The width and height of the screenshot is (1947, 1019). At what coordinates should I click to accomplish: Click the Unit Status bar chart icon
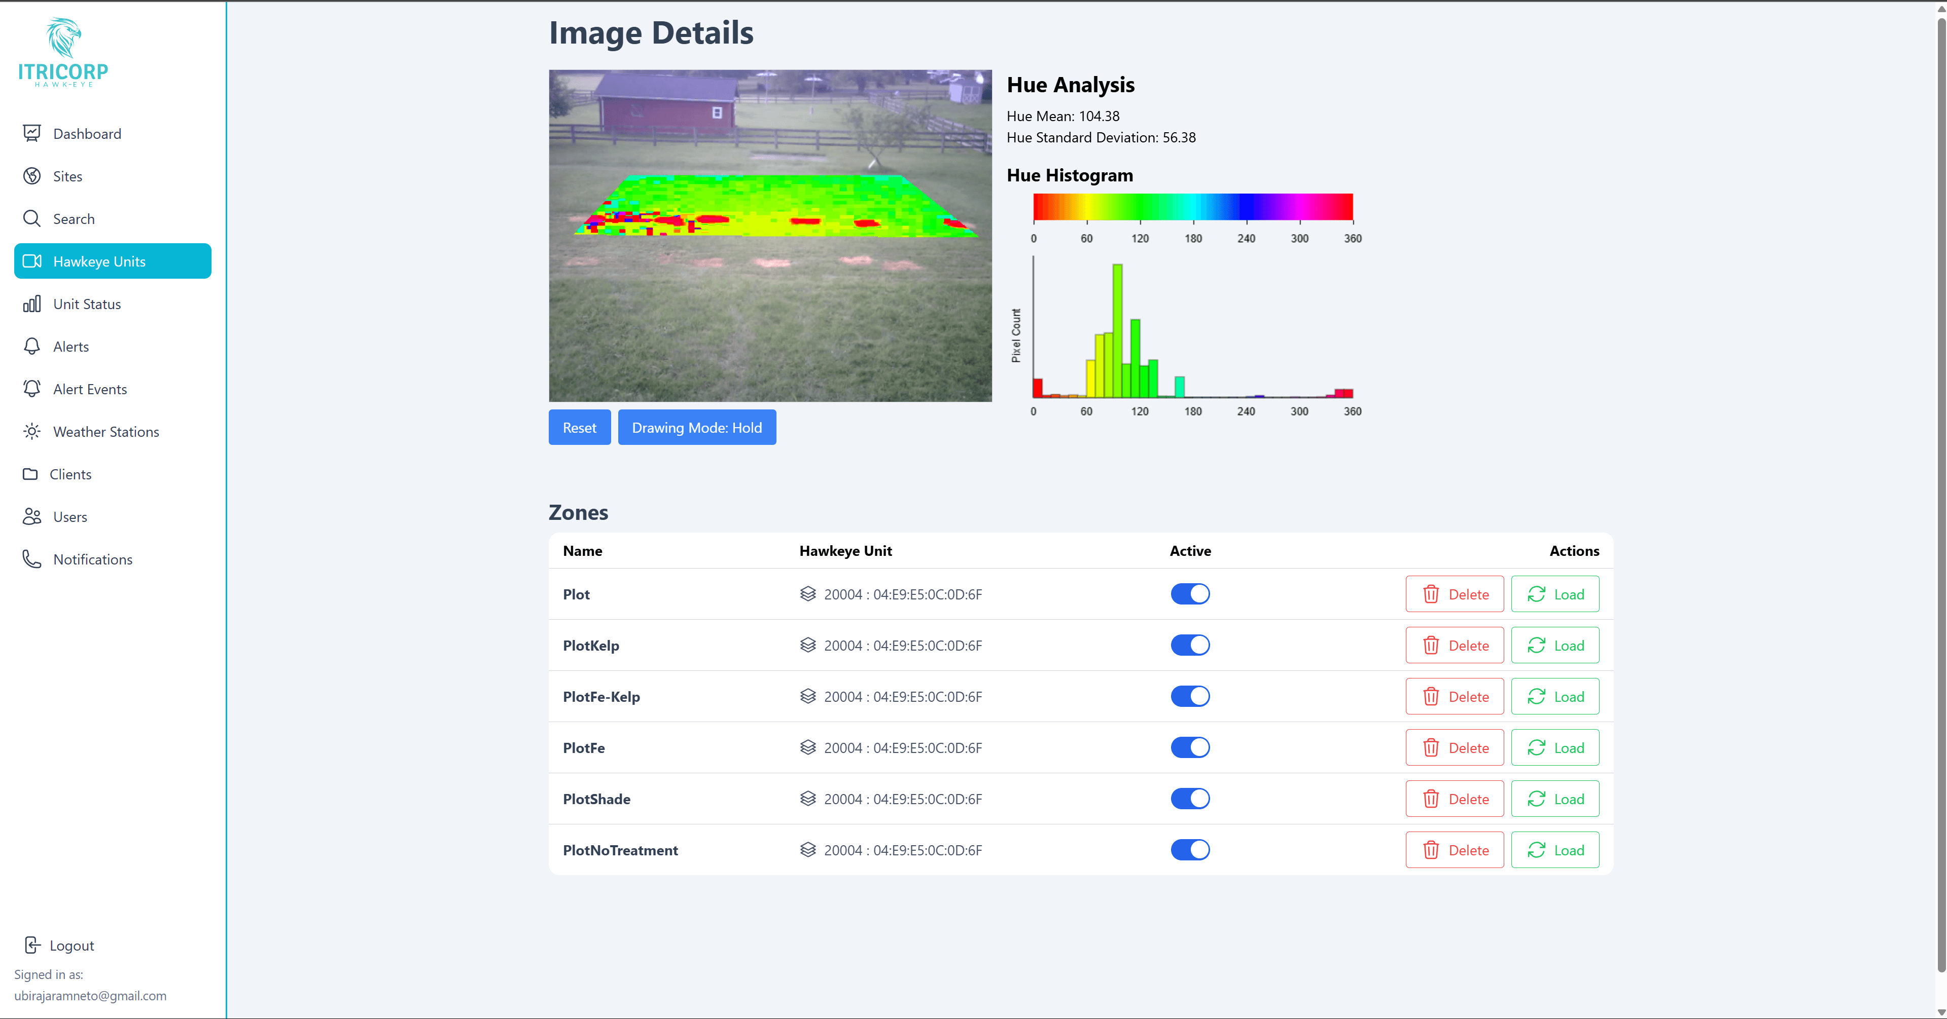tap(32, 304)
